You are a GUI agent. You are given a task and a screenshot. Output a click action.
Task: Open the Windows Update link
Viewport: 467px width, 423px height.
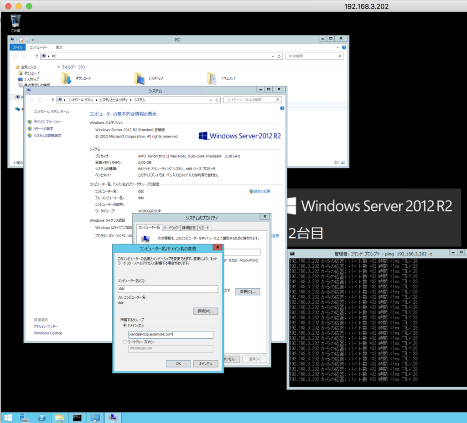pyautogui.click(x=48, y=333)
